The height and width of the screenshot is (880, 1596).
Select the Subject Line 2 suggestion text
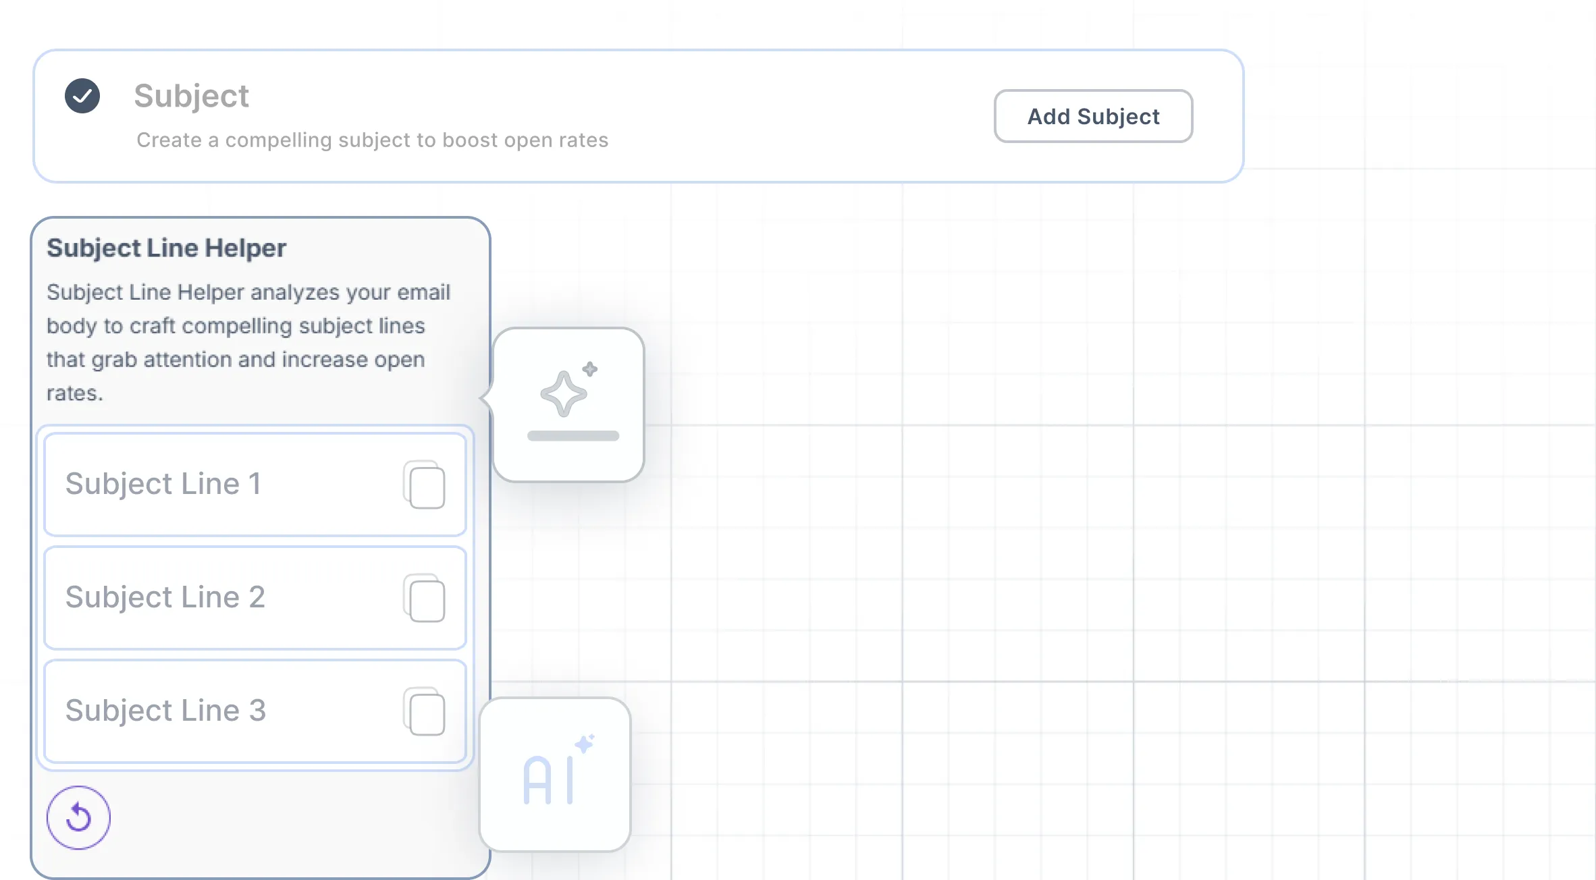click(x=165, y=597)
